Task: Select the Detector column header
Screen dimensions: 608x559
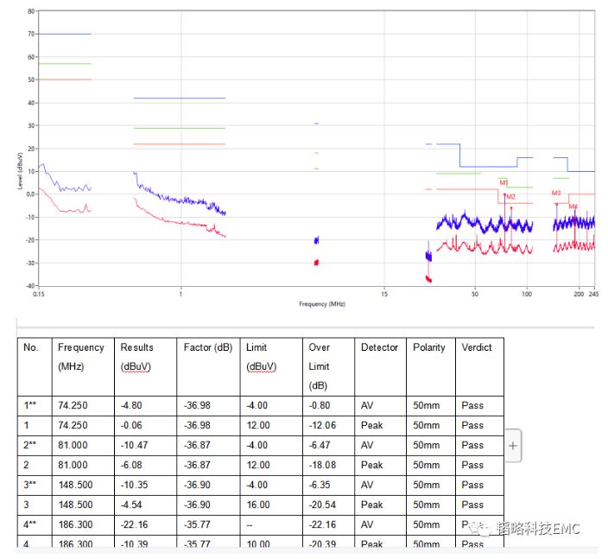Action: click(379, 347)
